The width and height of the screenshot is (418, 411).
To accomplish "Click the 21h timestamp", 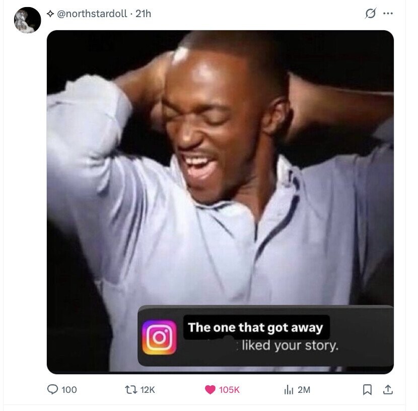I will (143, 14).
